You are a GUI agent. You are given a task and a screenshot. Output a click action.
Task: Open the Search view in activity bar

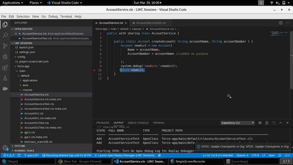pyautogui.click(x=5, y=35)
